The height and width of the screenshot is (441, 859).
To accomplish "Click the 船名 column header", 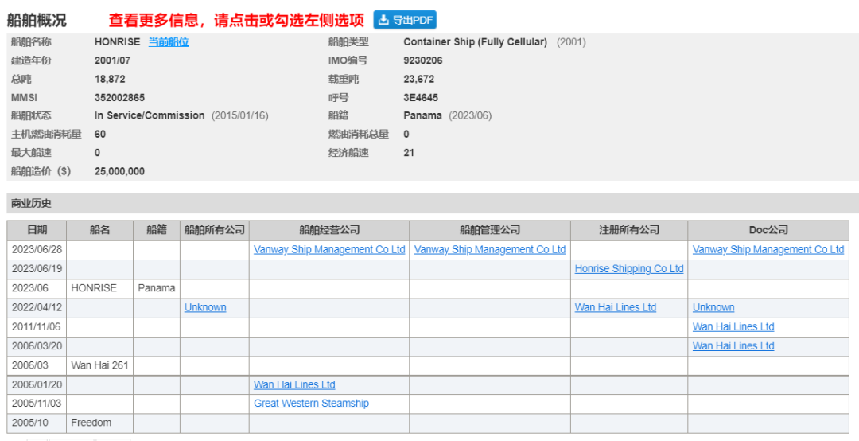I will 99,230.
